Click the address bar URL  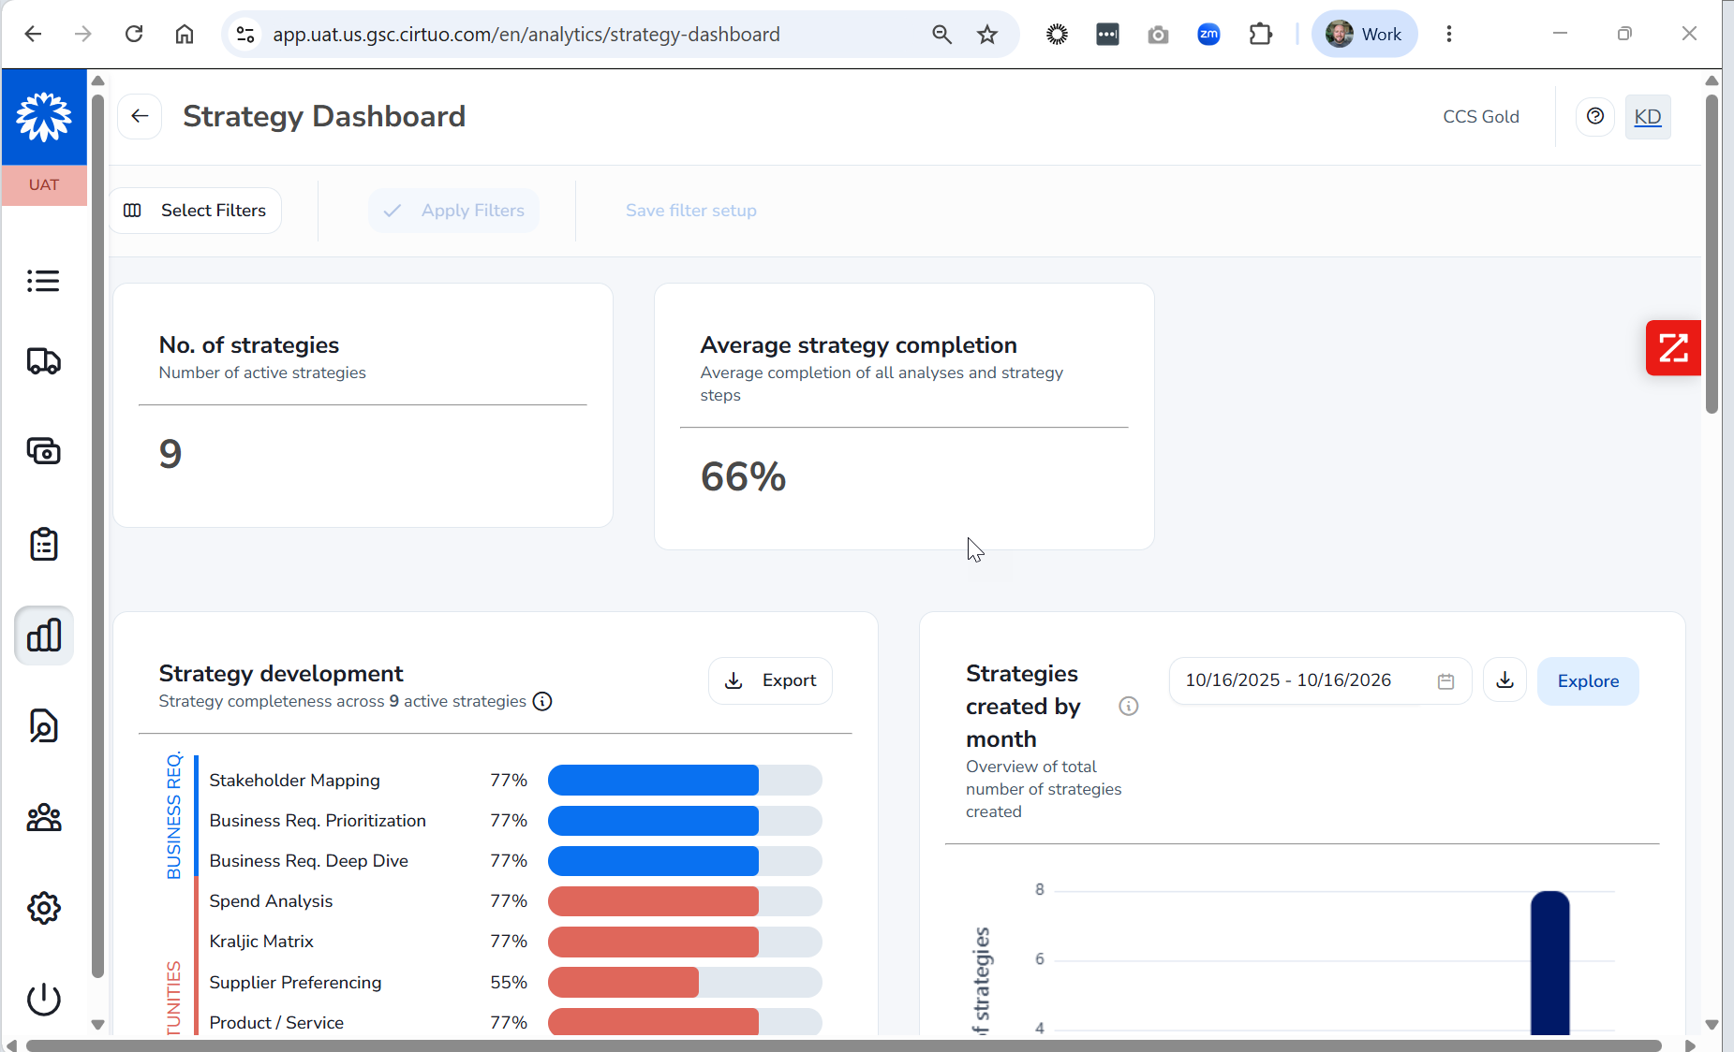[526, 35]
